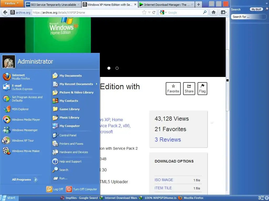
Task: Open the 3 Reviews link
Action: (168, 139)
